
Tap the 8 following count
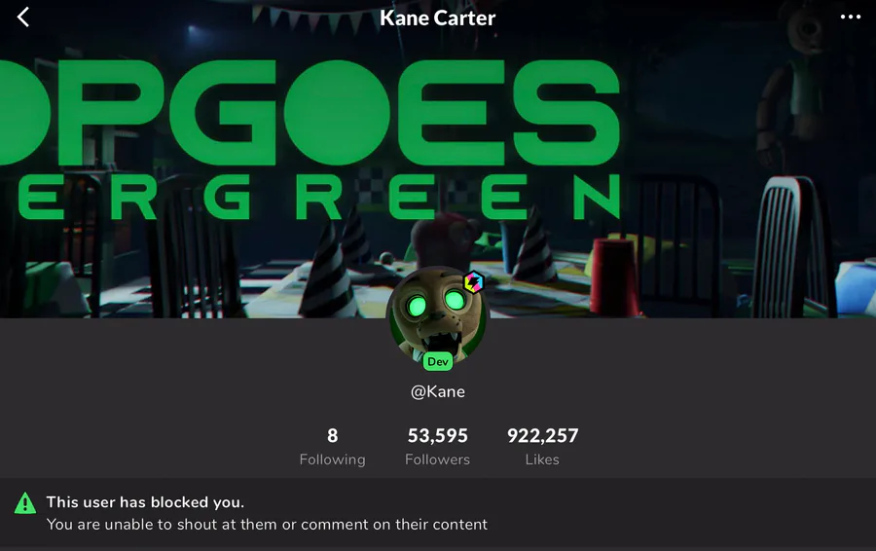[x=333, y=435]
